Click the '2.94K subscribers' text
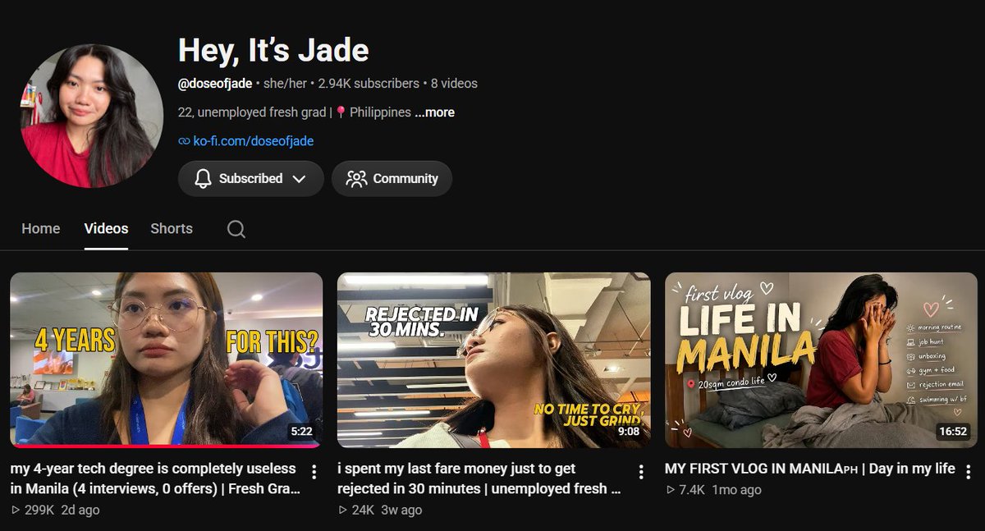The width and height of the screenshot is (985, 531). (369, 84)
